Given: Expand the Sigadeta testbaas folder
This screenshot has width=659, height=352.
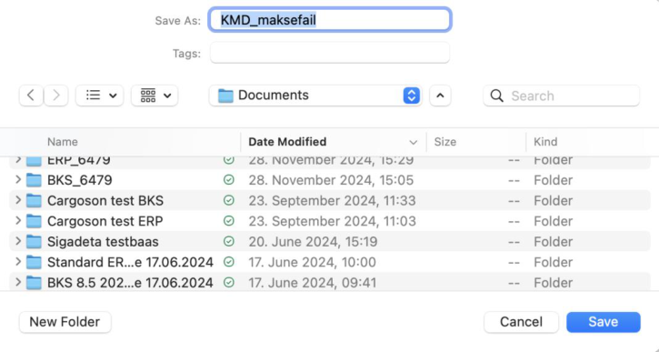Looking at the screenshot, I should coord(18,241).
